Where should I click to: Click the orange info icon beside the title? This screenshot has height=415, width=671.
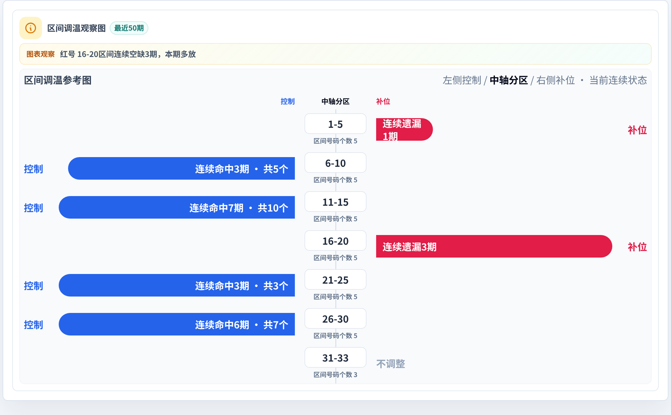(31, 28)
